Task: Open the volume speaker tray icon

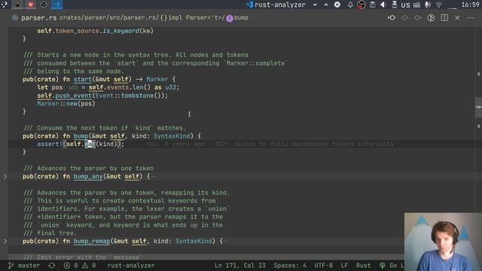Action: 383,5
